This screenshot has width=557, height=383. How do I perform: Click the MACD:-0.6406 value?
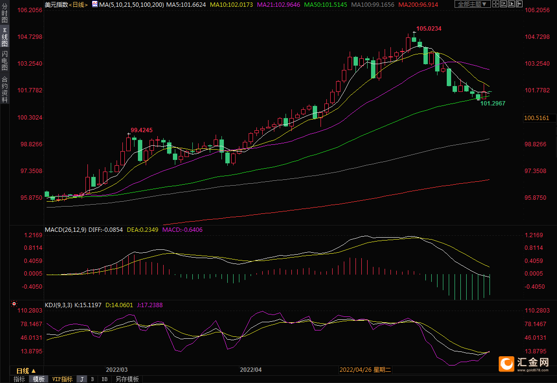(x=182, y=230)
